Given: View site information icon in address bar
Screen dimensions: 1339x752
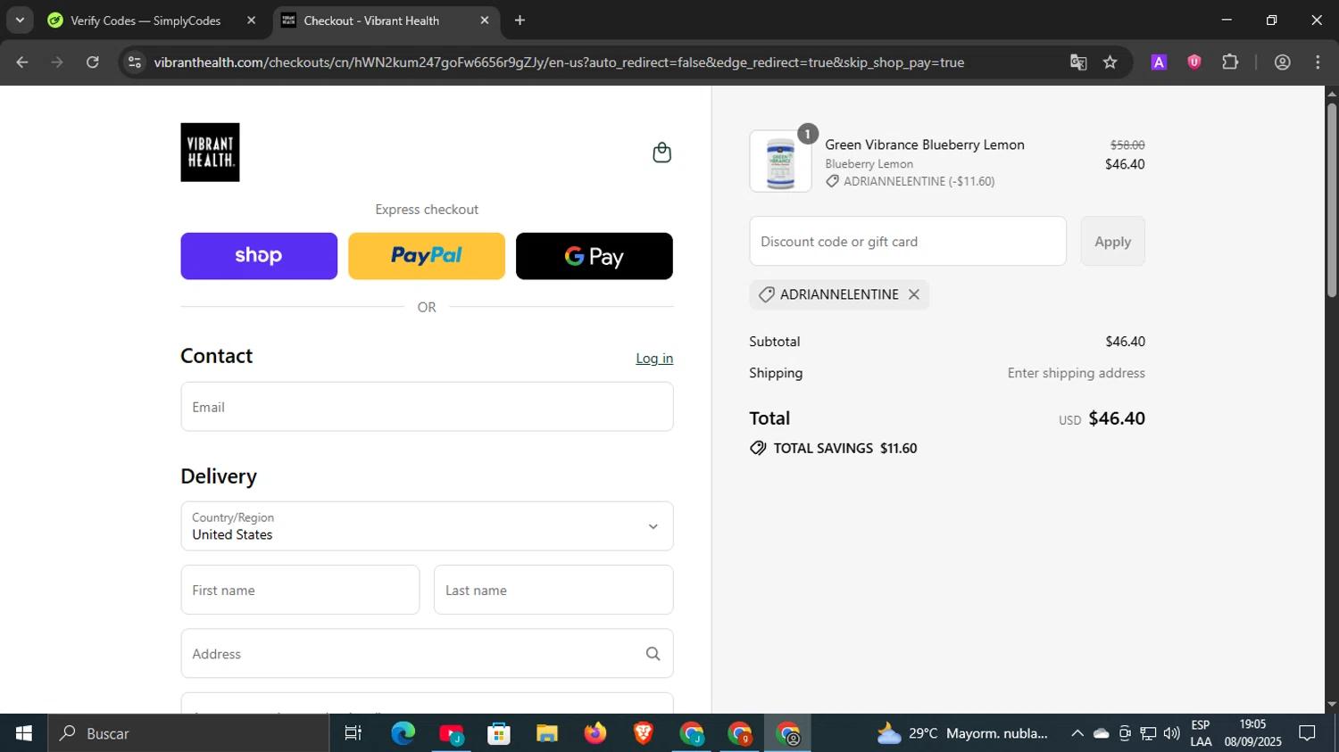Looking at the screenshot, I should click(x=135, y=62).
